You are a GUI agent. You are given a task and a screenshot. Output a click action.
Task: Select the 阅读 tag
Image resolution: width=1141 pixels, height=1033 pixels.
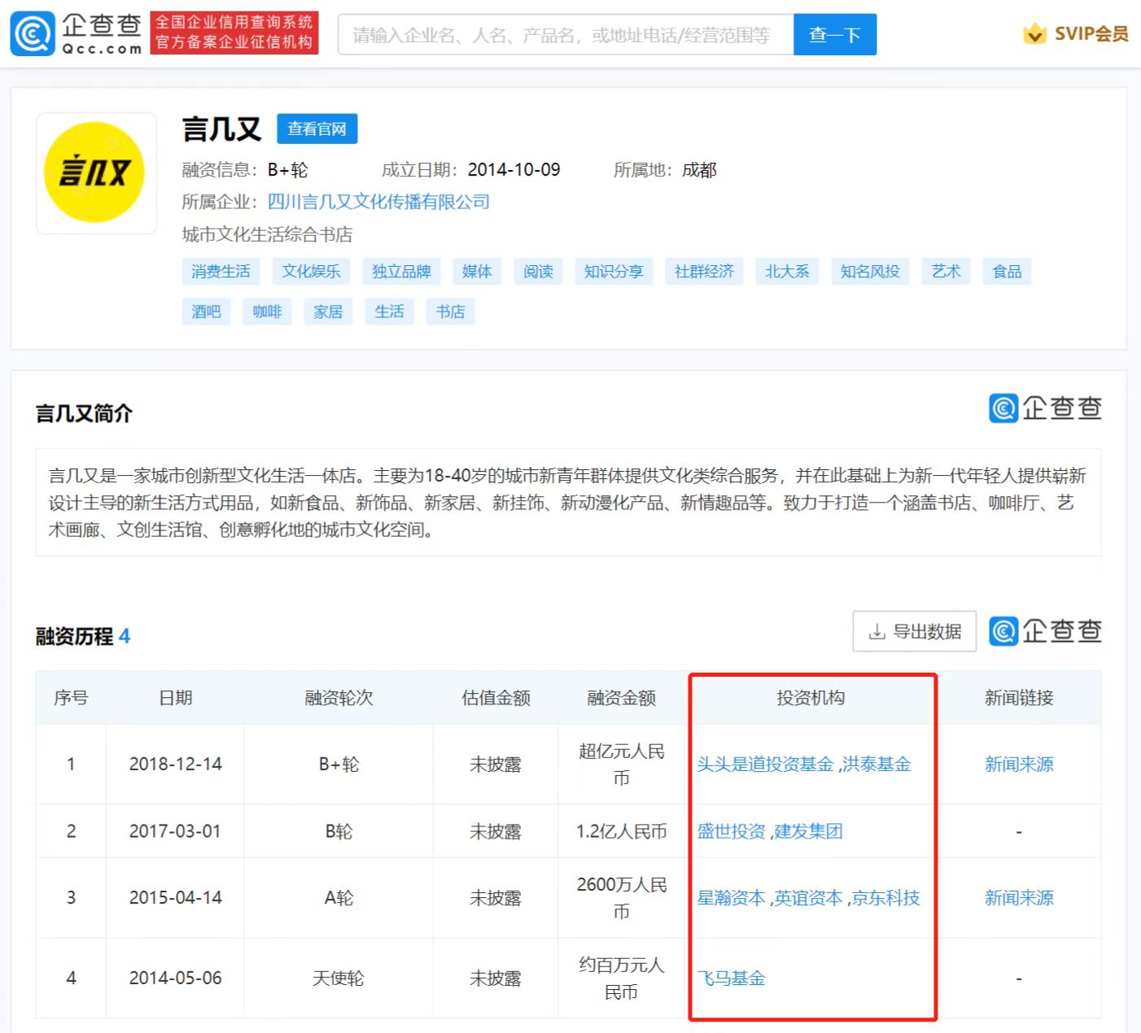tap(538, 272)
